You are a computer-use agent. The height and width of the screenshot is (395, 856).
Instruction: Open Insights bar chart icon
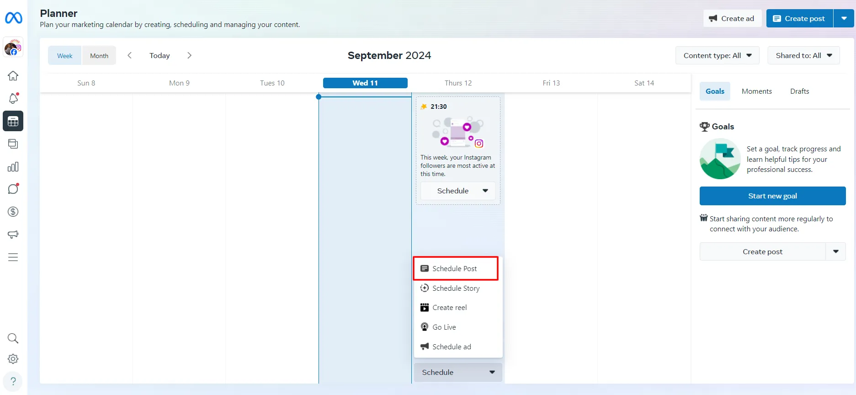(13, 167)
